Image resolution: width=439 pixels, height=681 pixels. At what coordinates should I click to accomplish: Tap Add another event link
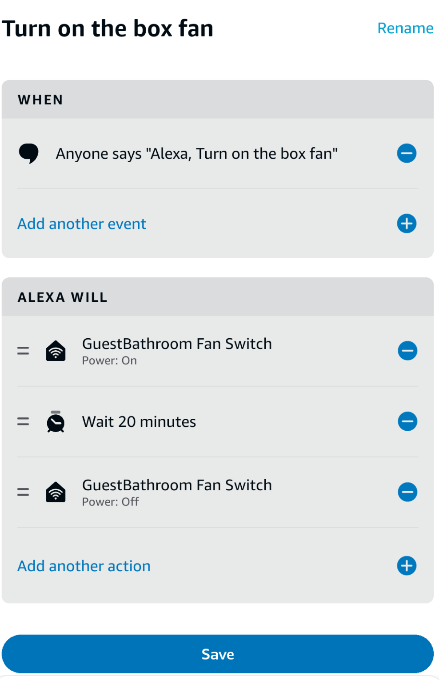(82, 224)
